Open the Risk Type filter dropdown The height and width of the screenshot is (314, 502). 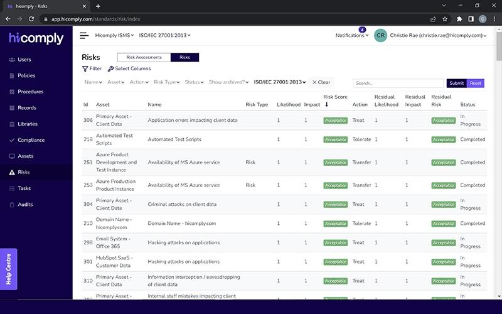[166, 82]
